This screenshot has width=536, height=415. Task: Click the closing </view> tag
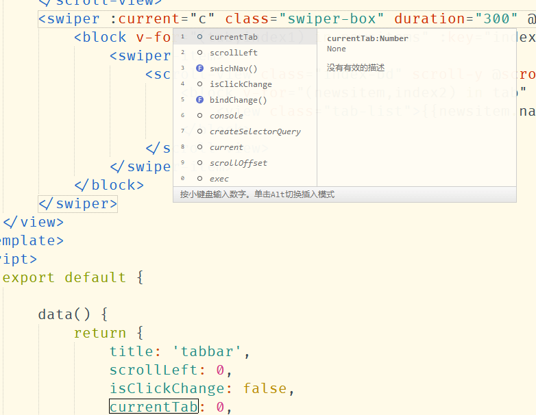click(x=34, y=223)
